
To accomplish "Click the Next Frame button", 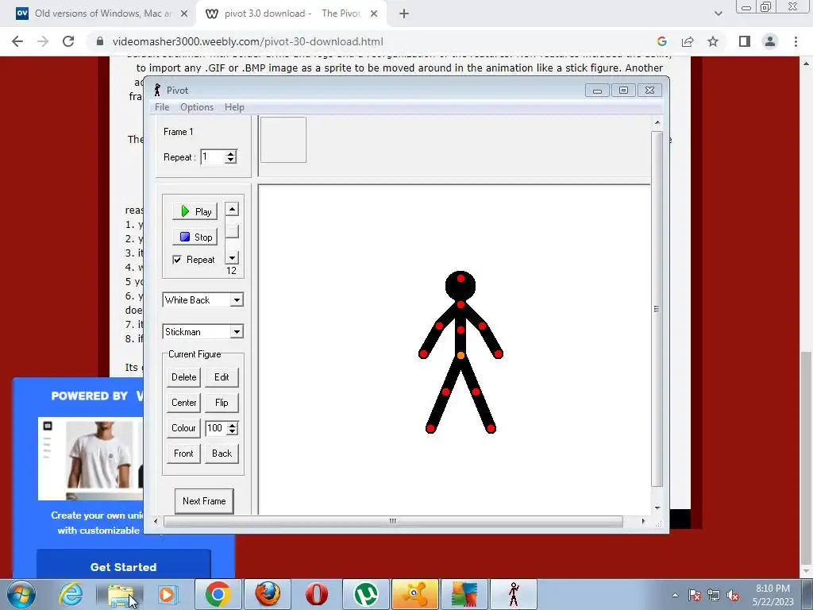I will [x=204, y=501].
